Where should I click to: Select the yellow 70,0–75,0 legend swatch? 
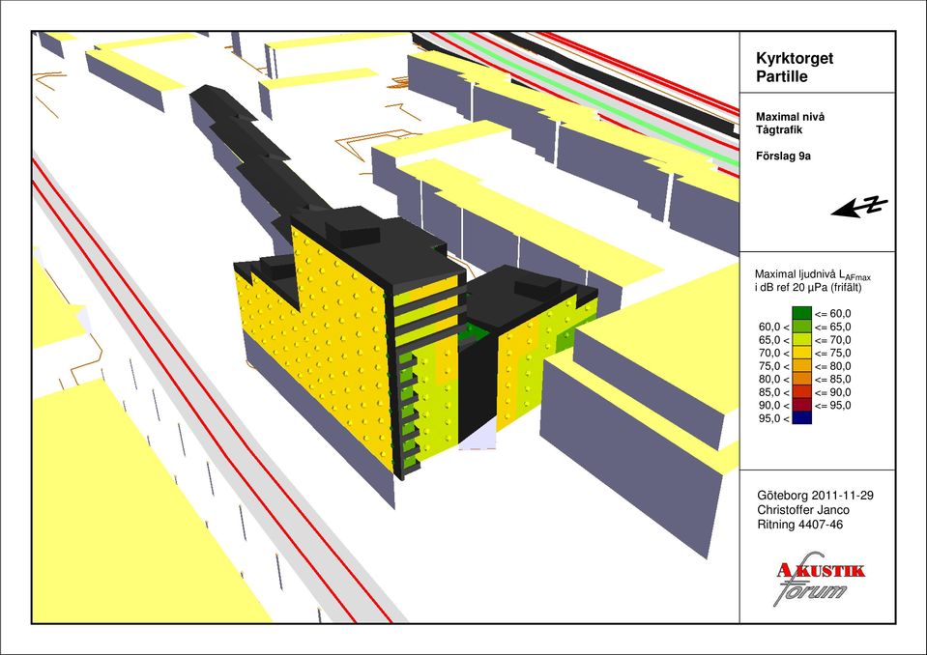pos(801,353)
